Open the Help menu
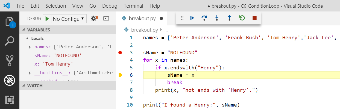The height and width of the screenshot is (109, 340). click(155, 6)
